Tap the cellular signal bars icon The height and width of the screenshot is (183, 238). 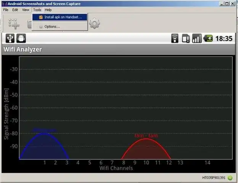click(x=197, y=38)
